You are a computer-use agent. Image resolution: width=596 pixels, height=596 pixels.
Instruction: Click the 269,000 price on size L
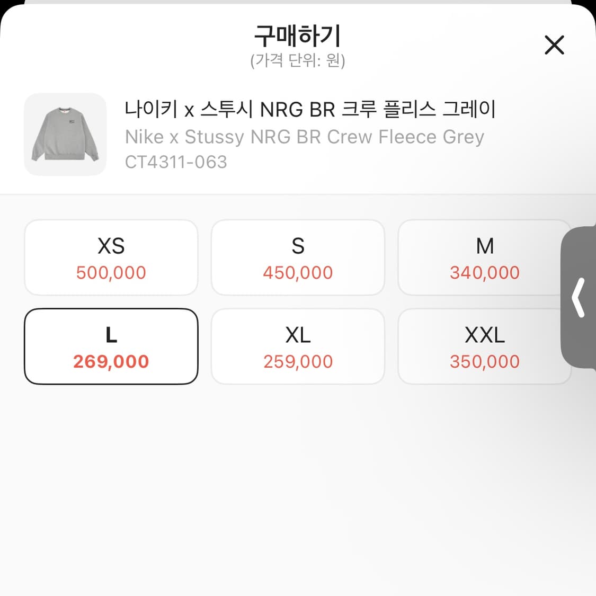tap(111, 361)
